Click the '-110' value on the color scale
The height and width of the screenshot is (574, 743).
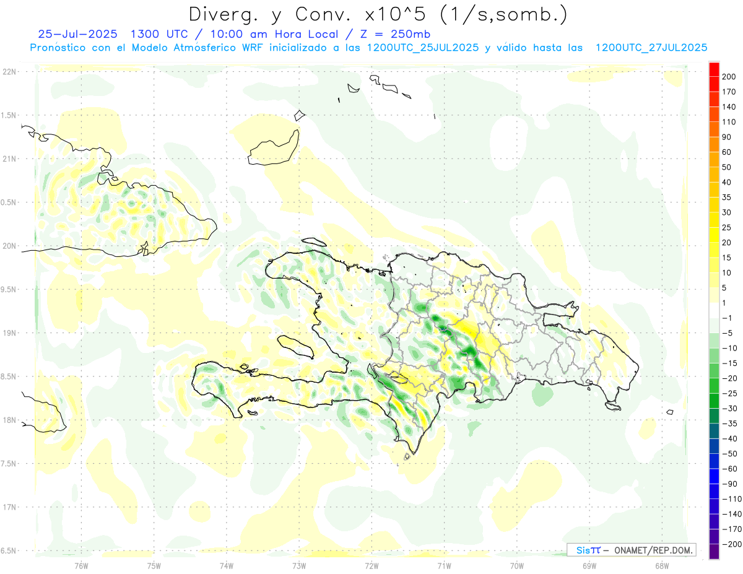pyautogui.click(x=732, y=499)
